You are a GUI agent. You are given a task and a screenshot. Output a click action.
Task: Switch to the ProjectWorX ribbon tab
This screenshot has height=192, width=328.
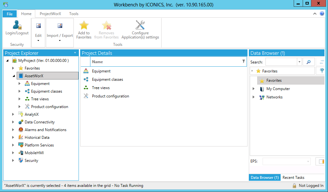tap(50, 14)
